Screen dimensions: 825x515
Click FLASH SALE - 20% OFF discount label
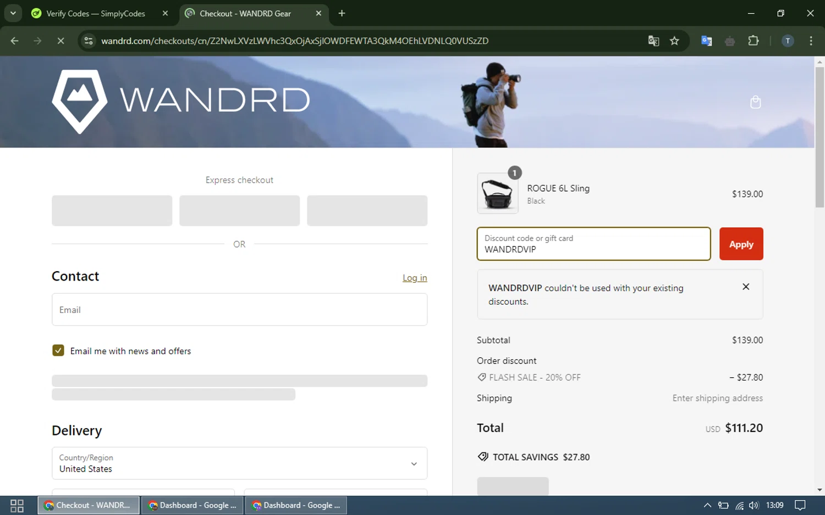535,377
